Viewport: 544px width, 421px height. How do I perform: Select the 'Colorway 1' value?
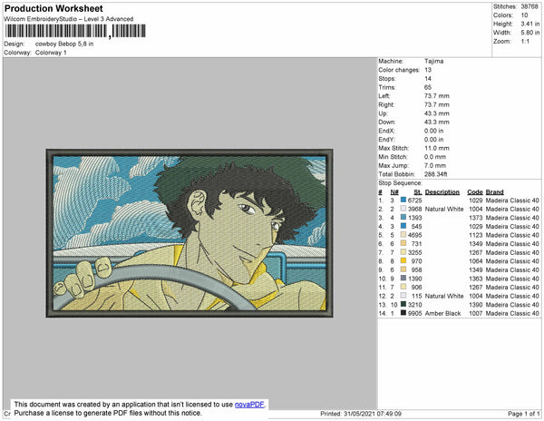[x=51, y=53]
